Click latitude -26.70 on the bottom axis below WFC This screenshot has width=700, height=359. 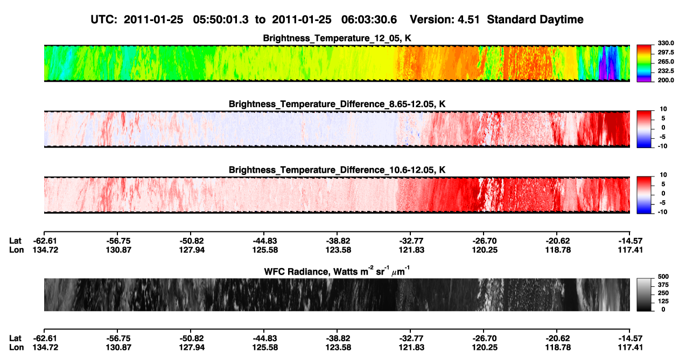484,338
